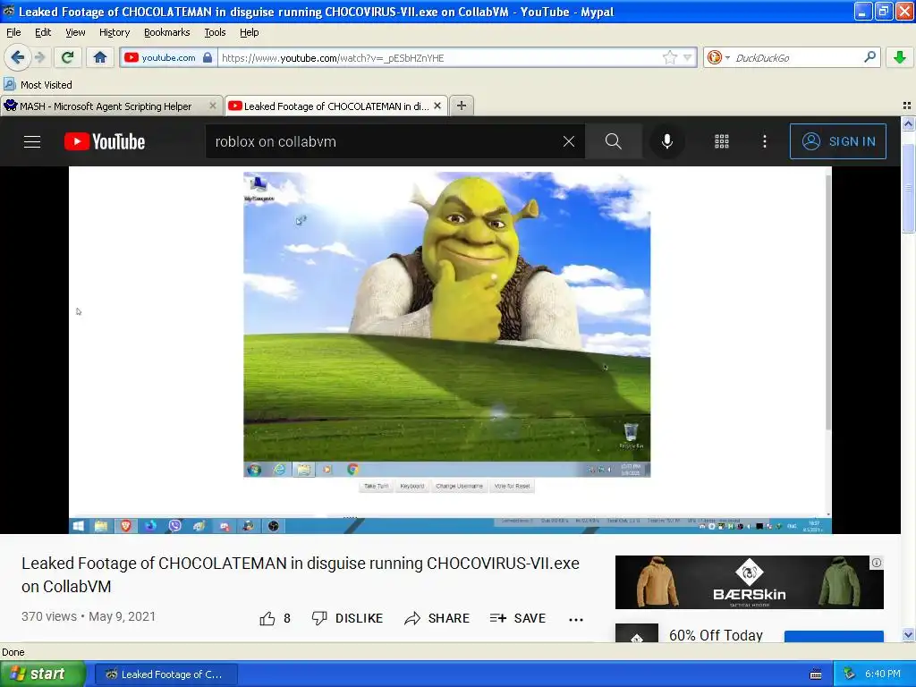Screen dimensions: 916x687
Task: Click the youtube.com site identity box
Action: (x=168, y=57)
